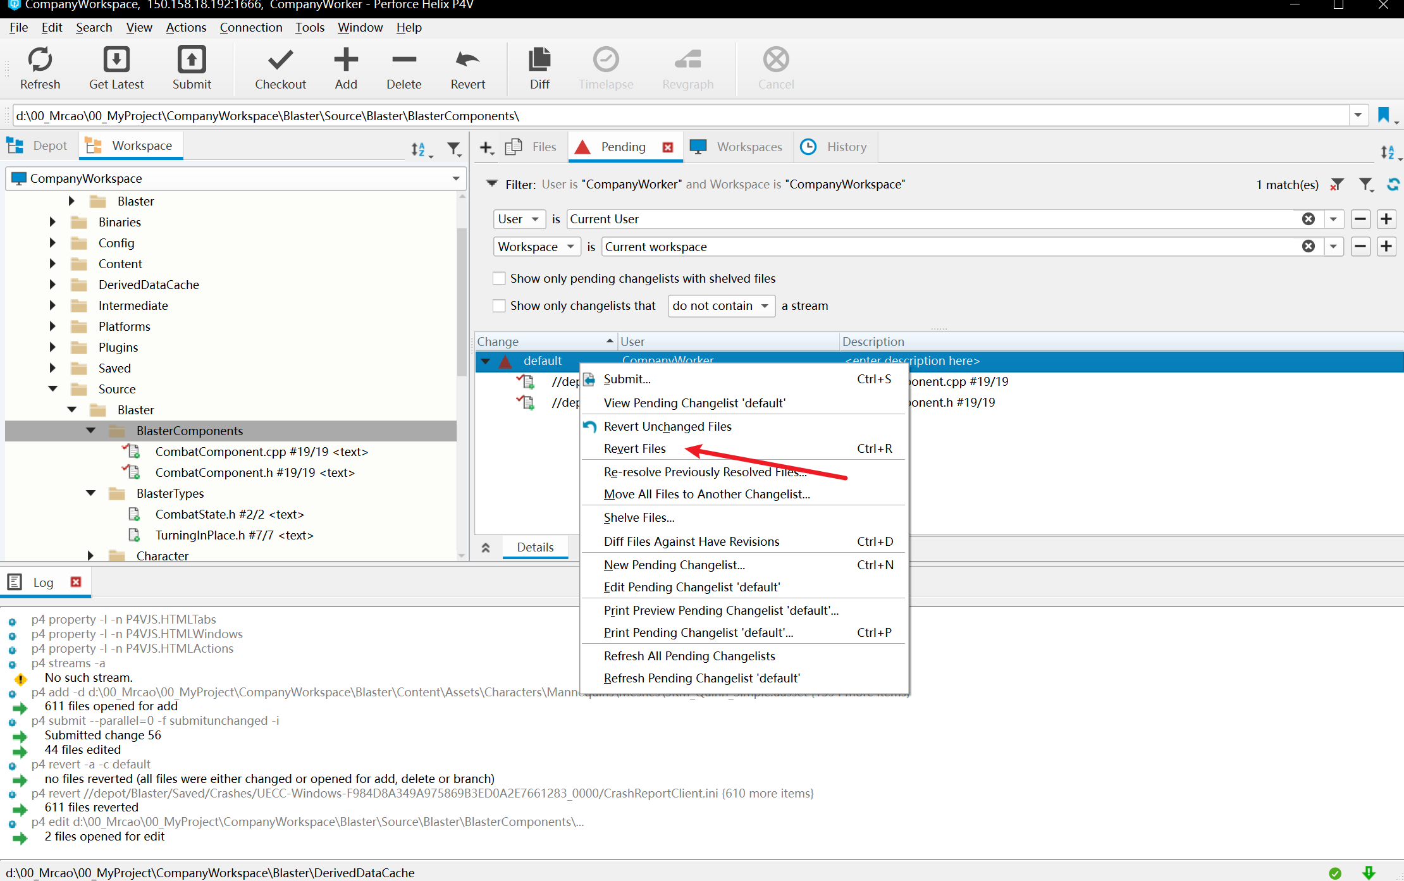The width and height of the screenshot is (1404, 881).
Task: Collapse the Source folder
Action: click(52, 389)
